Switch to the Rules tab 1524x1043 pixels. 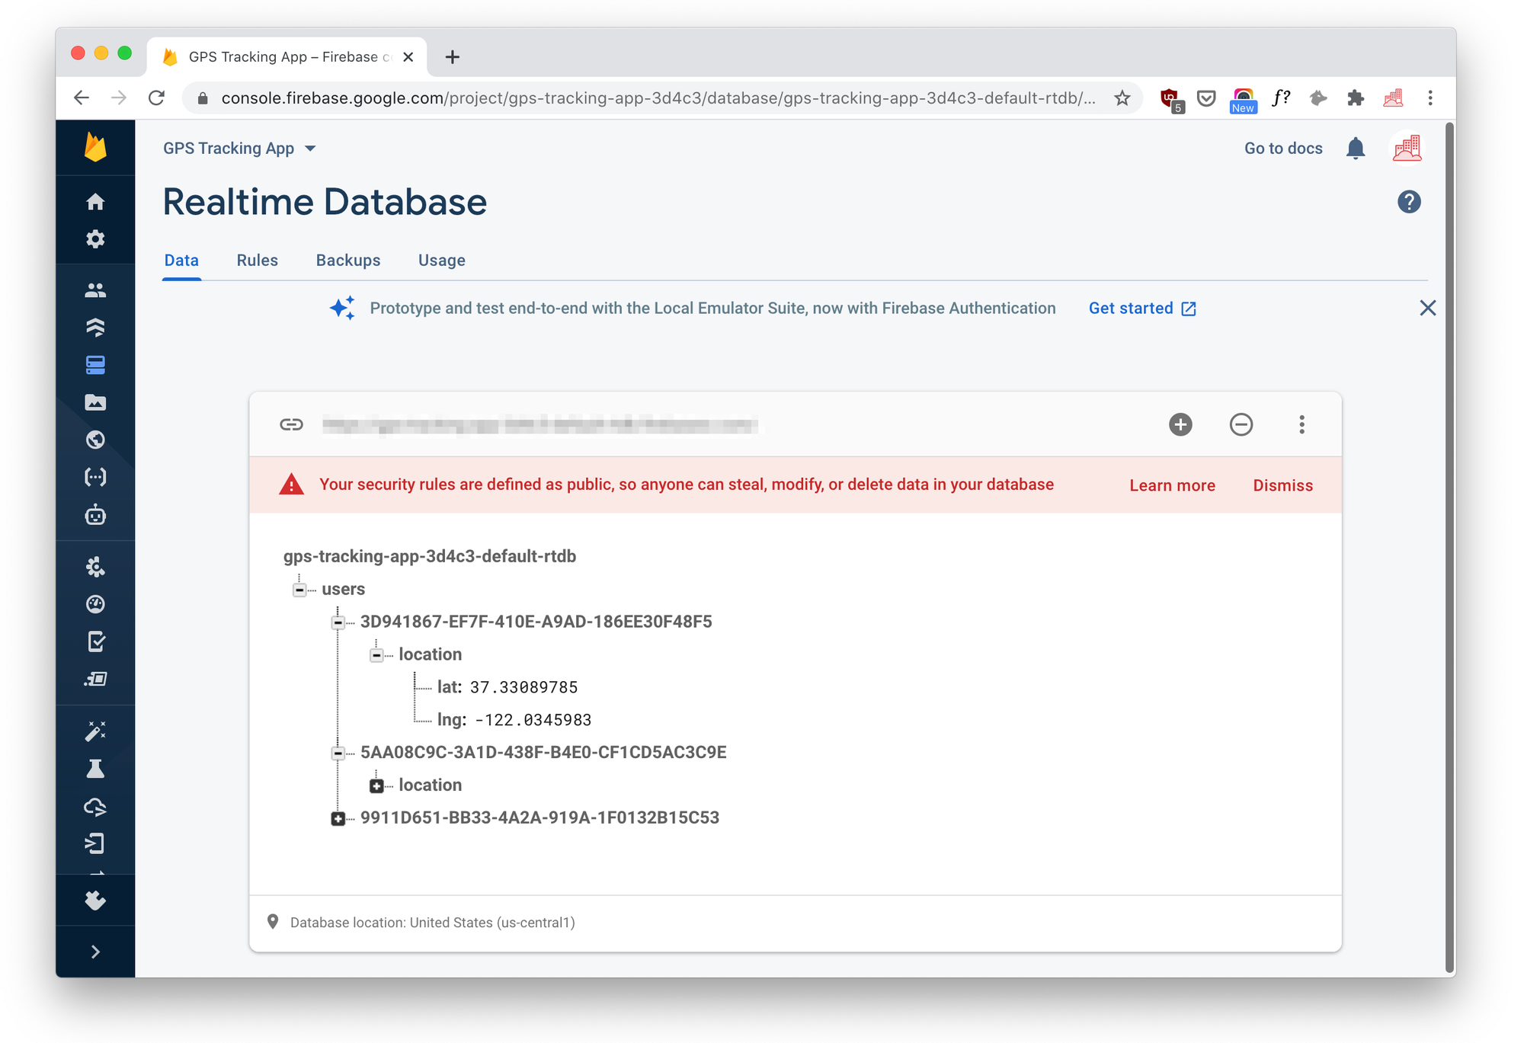[257, 260]
